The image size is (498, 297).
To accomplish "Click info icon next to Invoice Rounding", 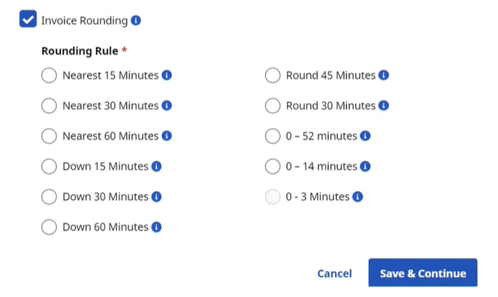I will click(x=136, y=20).
